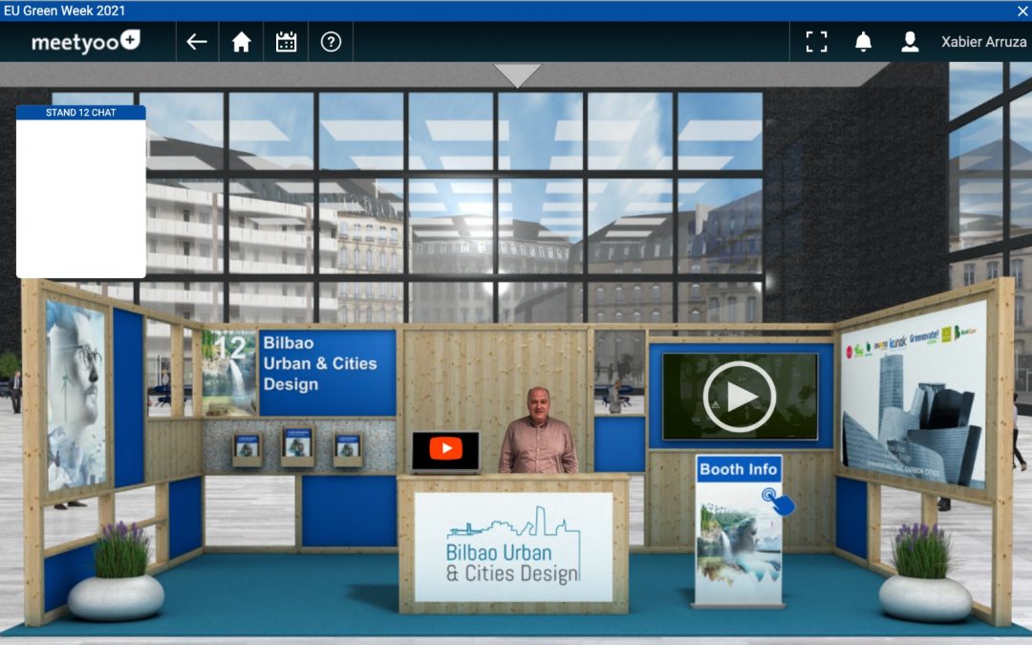Click the left brochure on the shelf
This screenshot has width=1032, height=645.
(247, 450)
